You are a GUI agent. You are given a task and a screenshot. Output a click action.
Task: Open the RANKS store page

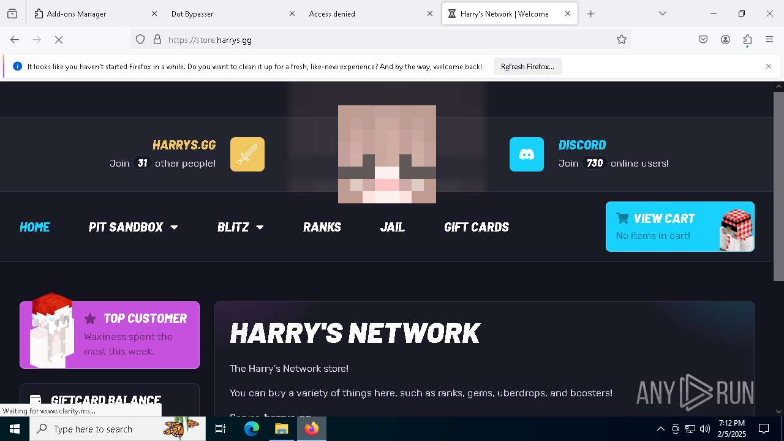point(322,227)
